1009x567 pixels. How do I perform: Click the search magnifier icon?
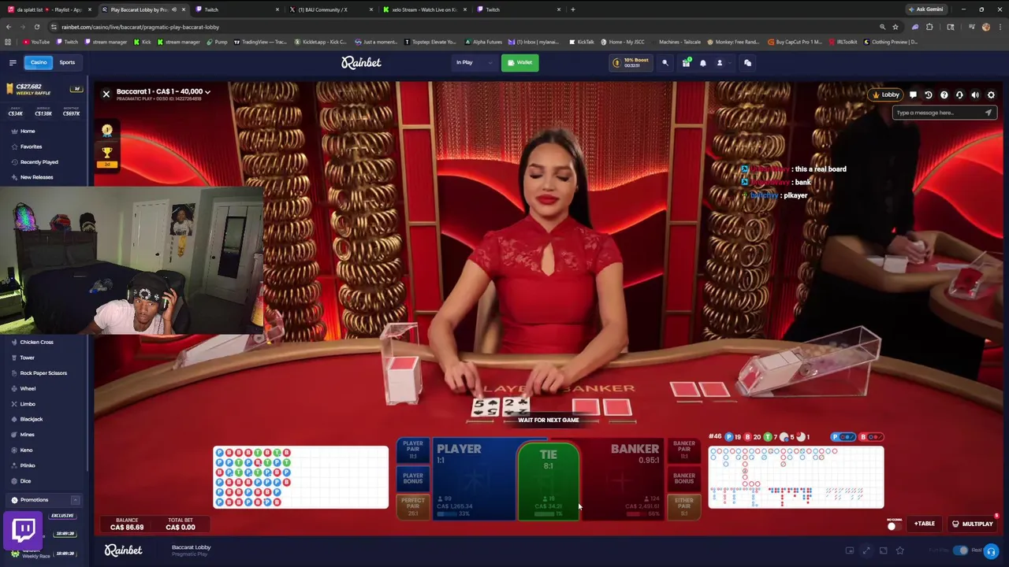(665, 63)
